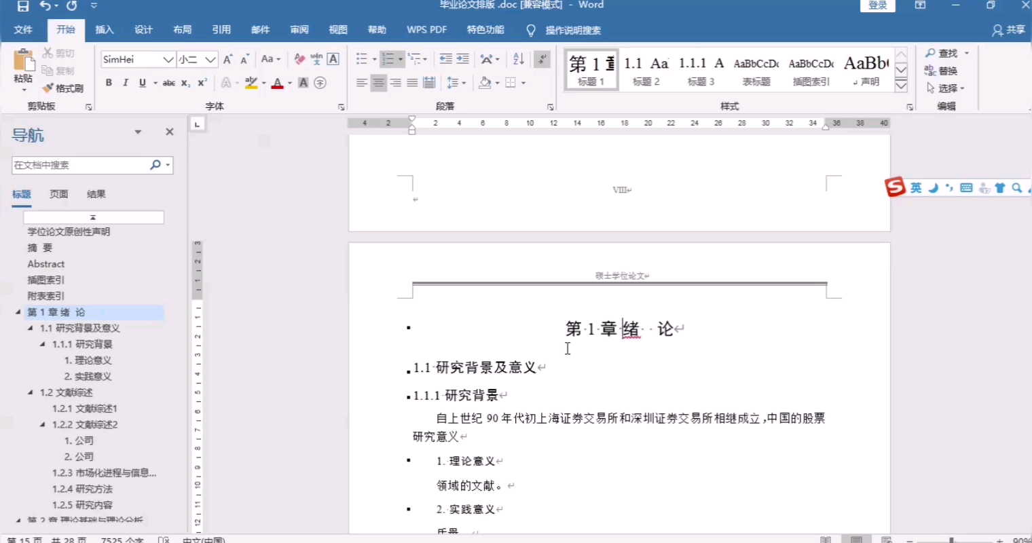Click the Paste clipboard icon
This screenshot has width=1032, height=543.
pyautogui.click(x=23, y=60)
